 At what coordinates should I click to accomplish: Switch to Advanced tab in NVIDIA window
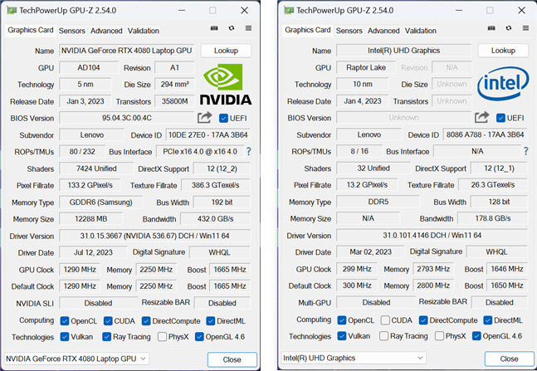(x=106, y=31)
